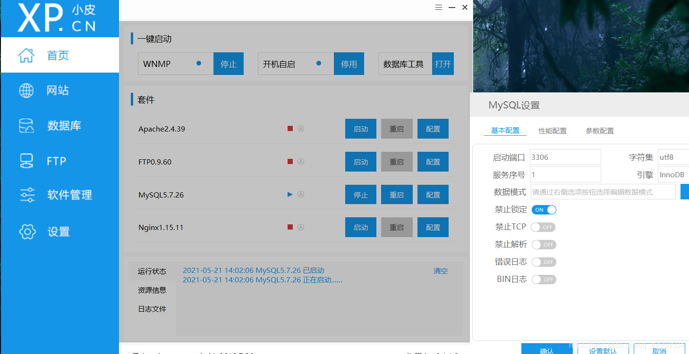Restart FTP0.9.60 with 重启 button

(x=397, y=162)
